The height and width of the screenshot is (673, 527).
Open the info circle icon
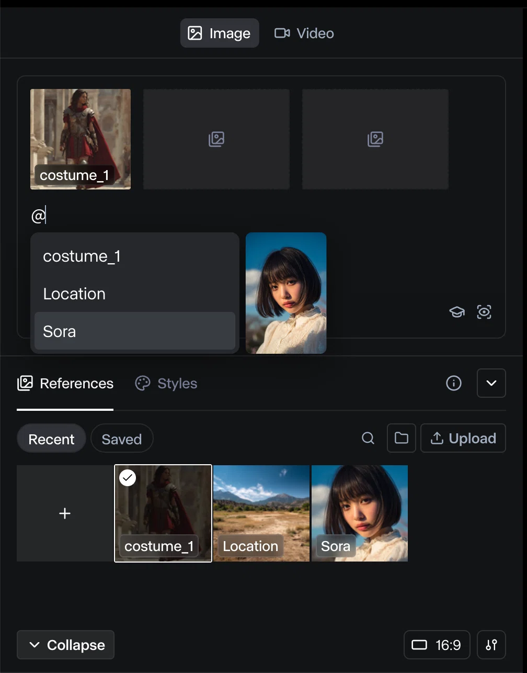point(454,383)
